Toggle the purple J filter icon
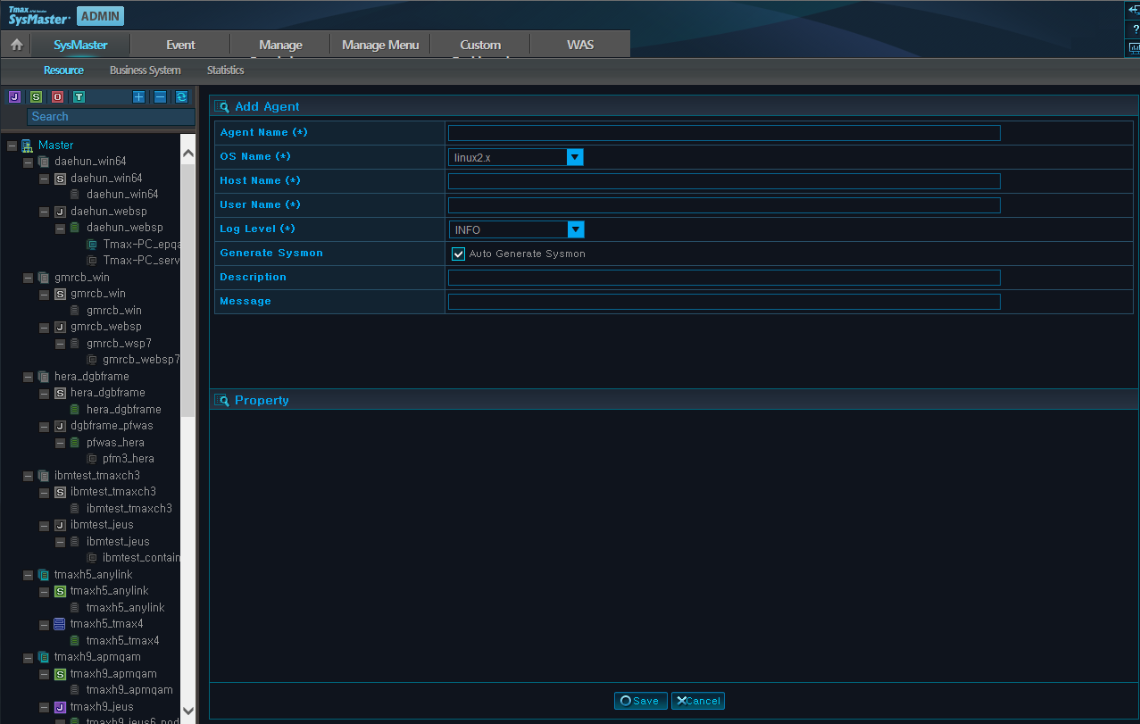Image resolution: width=1140 pixels, height=724 pixels. pos(14,97)
